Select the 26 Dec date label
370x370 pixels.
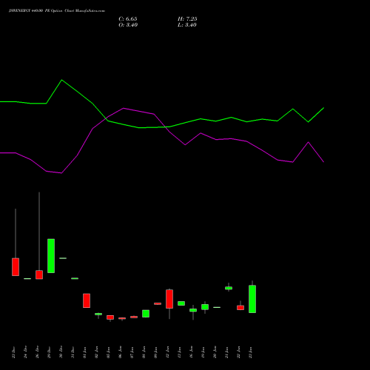coord(37,352)
